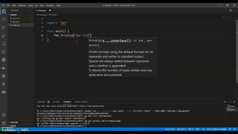Image resolution: width=238 pixels, height=134 pixels.
Task: Click CRLF end-of-line status item
Action: click(197, 129)
